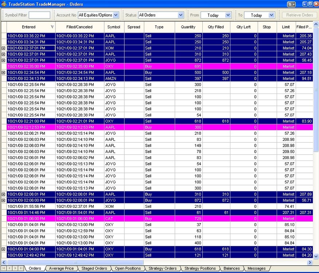Expand the AAPL sell 310 order row
Viewport: 319px width, 273px height.
coord(3,54)
